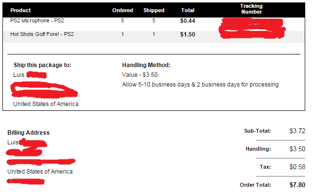The width and height of the screenshot is (314, 194).
Task: Click the Tracking Number column header
Action: 251,9
